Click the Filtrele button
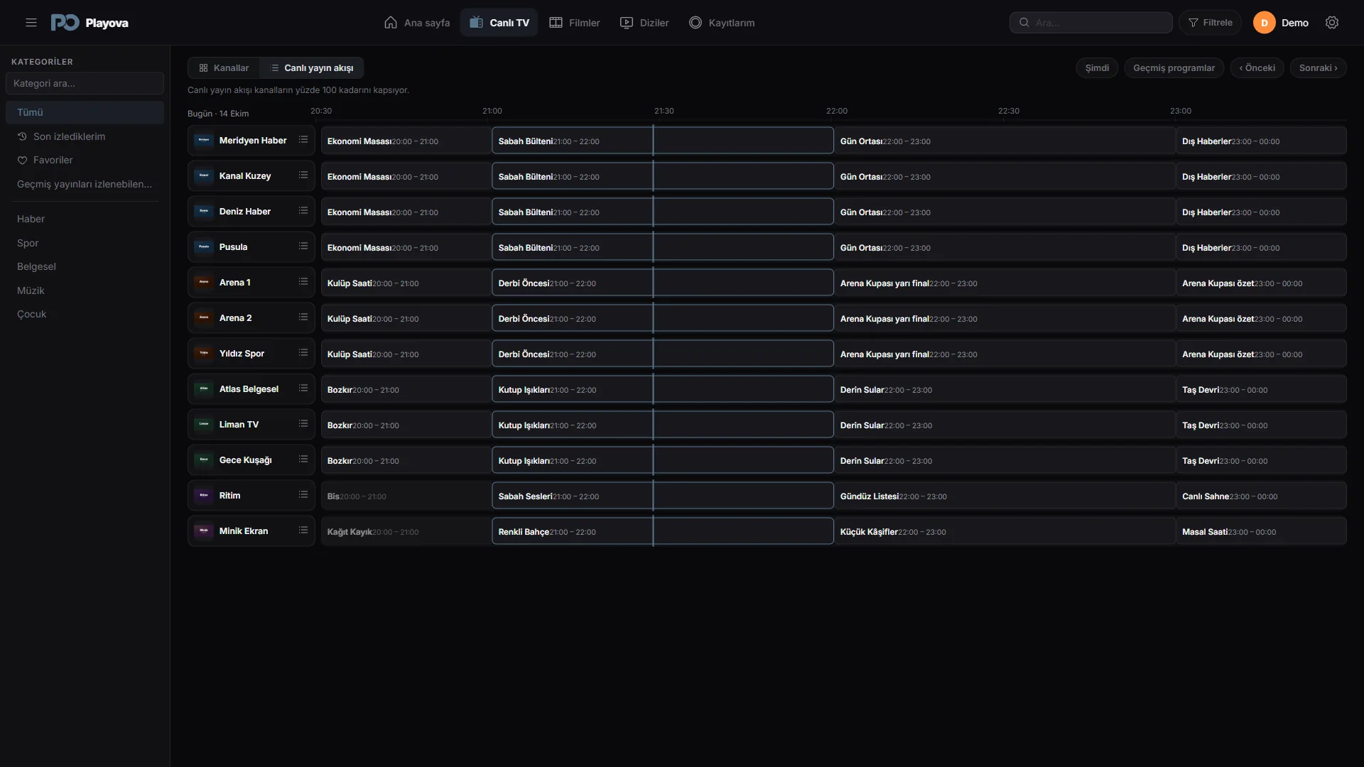The height and width of the screenshot is (767, 1364). 1211,23
